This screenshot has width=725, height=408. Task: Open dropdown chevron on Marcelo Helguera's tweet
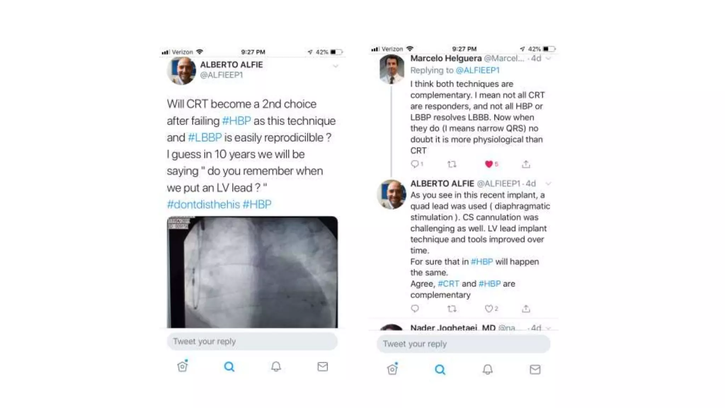pyautogui.click(x=548, y=58)
